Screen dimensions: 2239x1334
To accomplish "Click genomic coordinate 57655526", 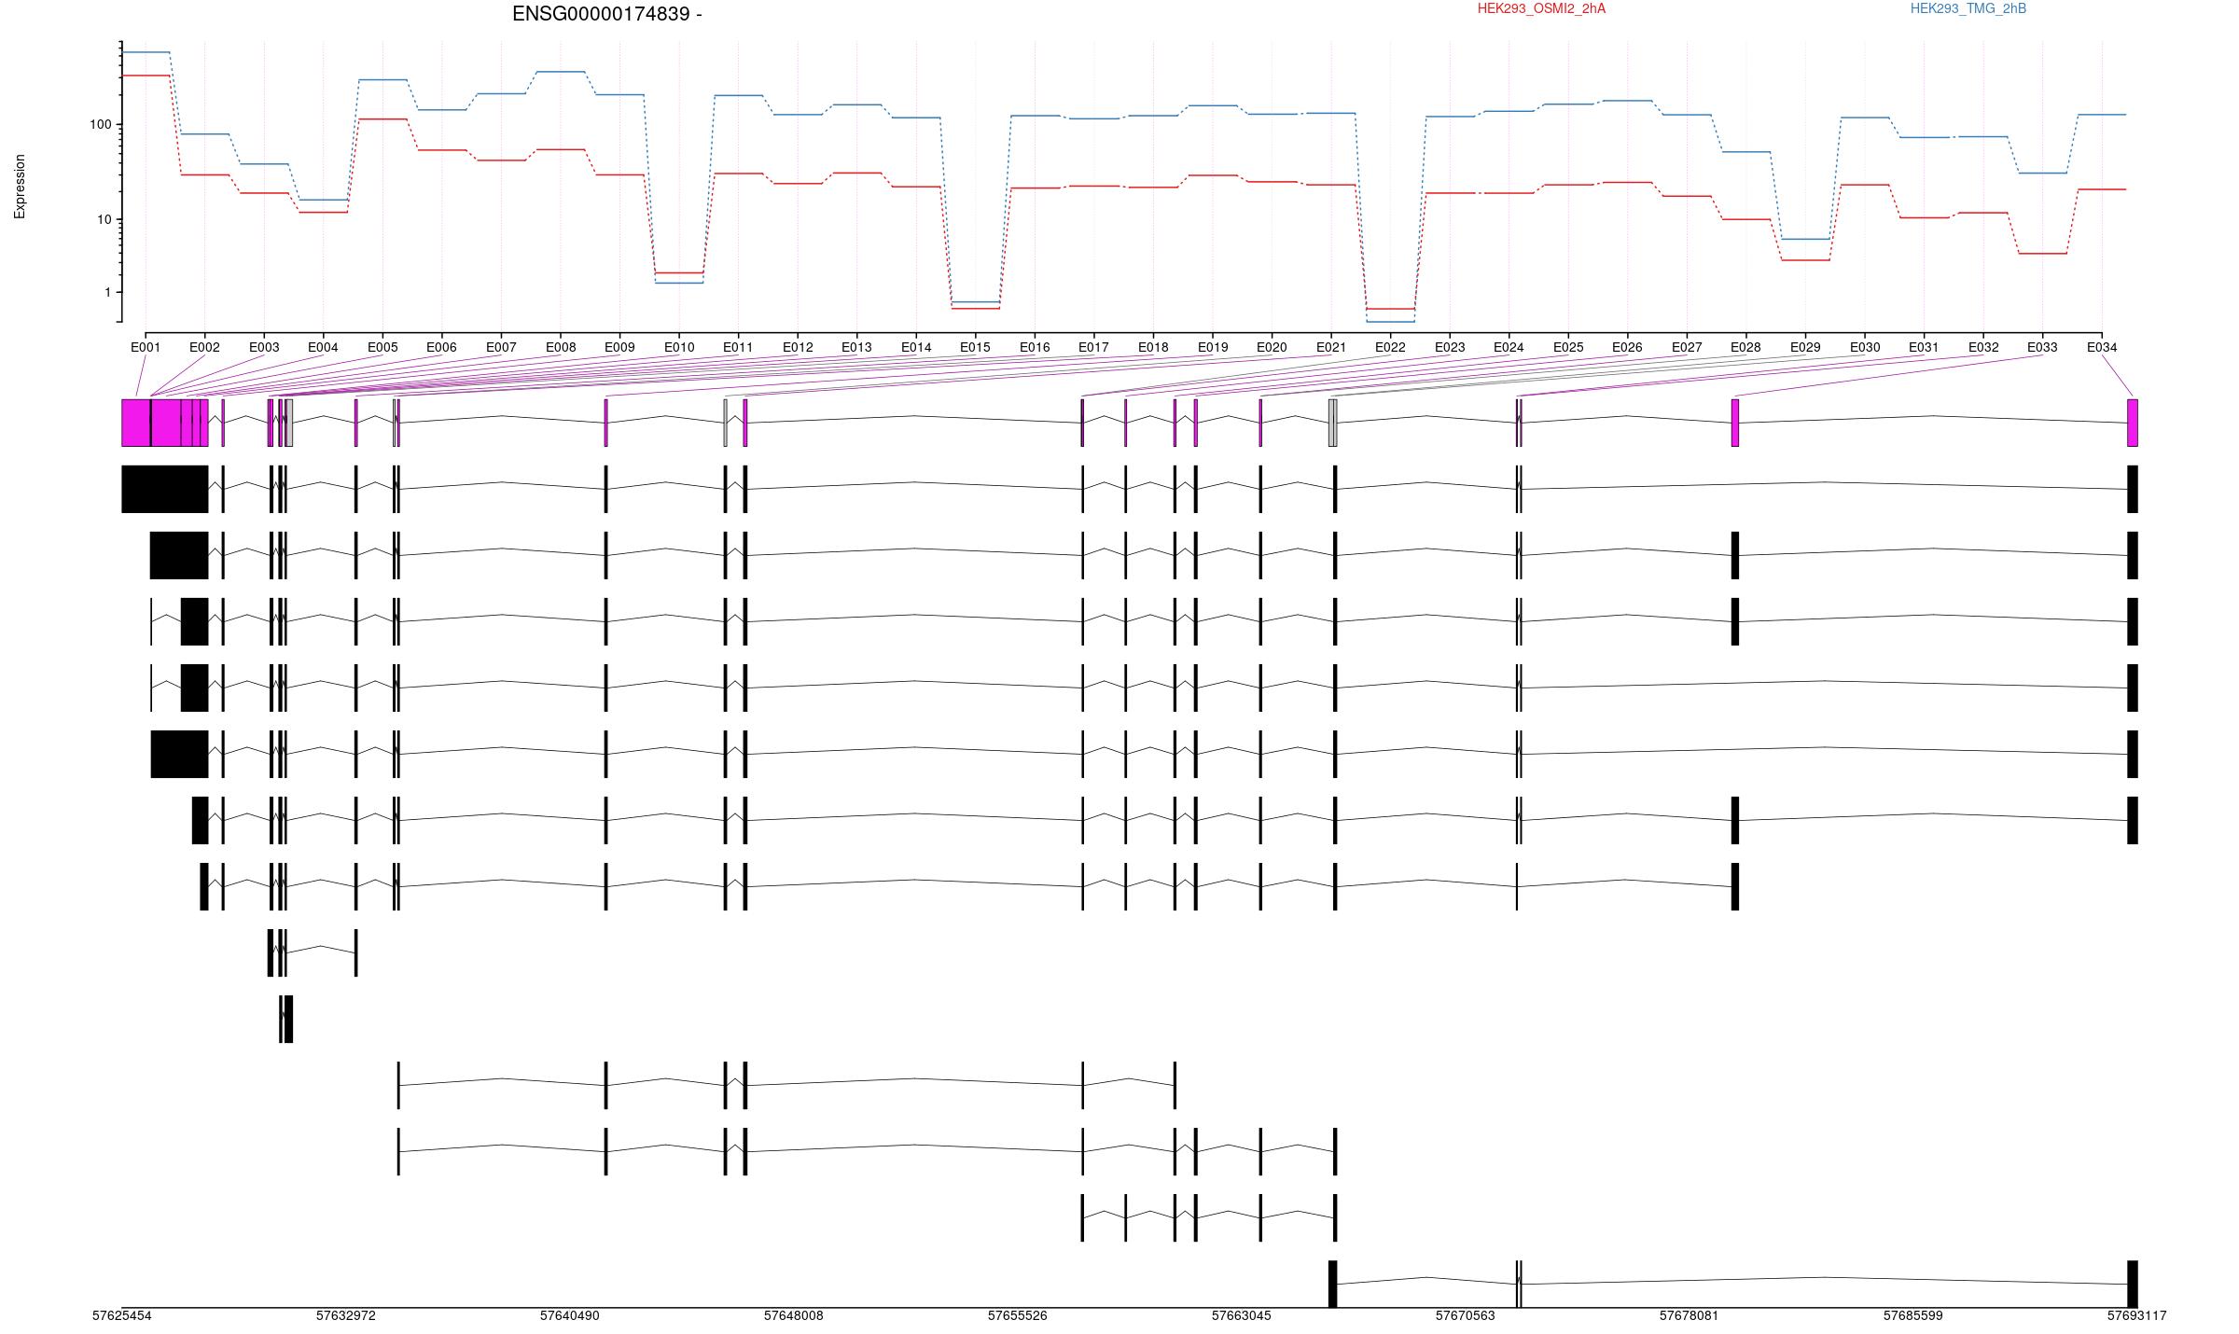I will coord(1017,1315).
